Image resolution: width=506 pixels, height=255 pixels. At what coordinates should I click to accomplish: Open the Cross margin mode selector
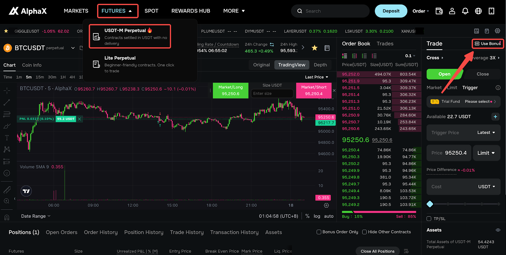coord(435,58)
